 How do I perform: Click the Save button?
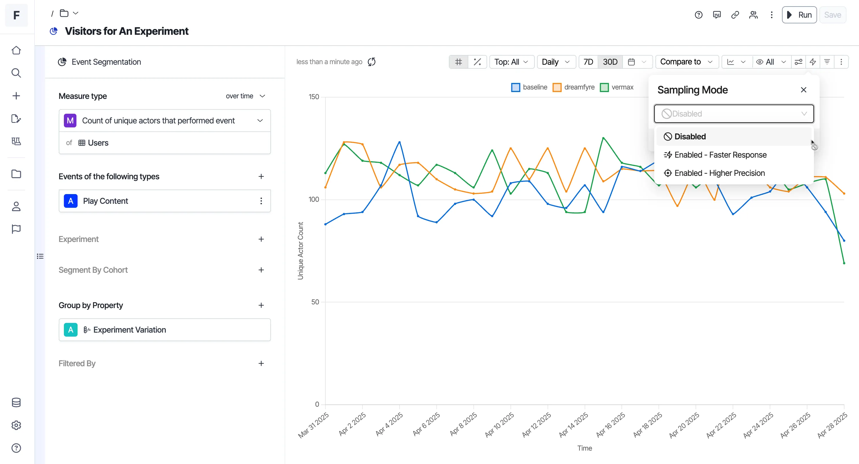coord(833,15)
